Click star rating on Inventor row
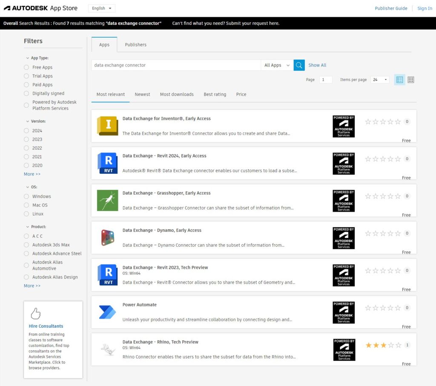 (x=383, y=121)
